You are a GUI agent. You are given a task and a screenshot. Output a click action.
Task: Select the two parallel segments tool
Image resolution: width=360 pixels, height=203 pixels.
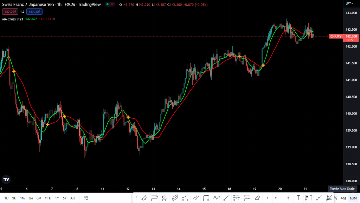185,198
